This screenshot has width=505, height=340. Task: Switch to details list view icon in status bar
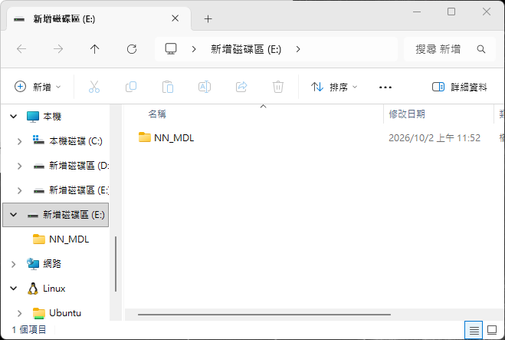(x=474, y=330)
